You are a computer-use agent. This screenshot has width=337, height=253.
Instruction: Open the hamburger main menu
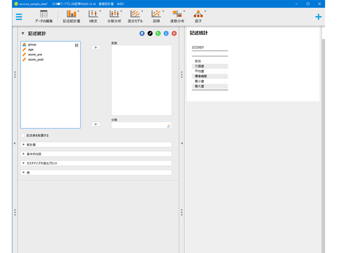19,17
